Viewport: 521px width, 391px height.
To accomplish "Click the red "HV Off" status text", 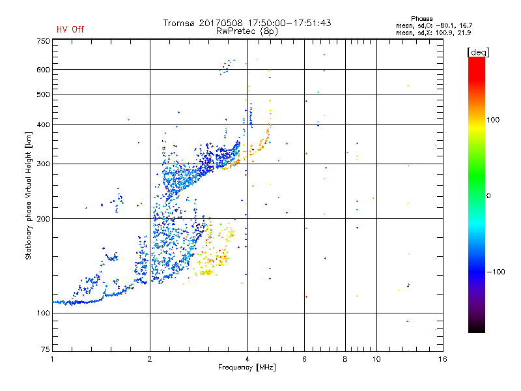I will [x=70, y=29].
